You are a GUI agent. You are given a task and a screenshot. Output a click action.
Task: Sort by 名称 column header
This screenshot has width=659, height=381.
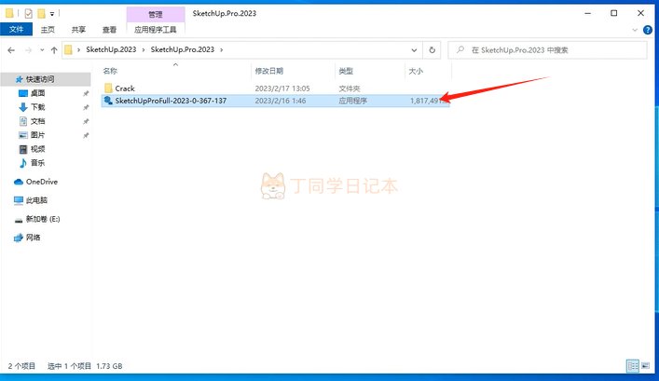pos(110,71)
